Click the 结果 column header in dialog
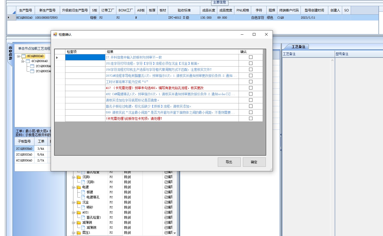The image size is (383, 236). (x=172, y=52)
